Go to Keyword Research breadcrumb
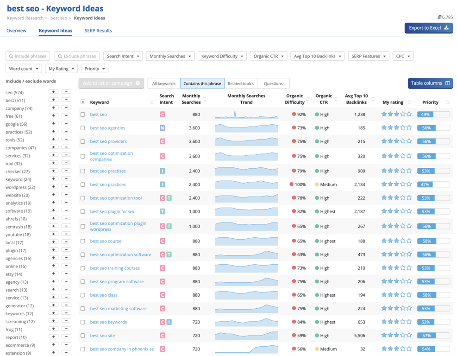 tap(25, 18)
